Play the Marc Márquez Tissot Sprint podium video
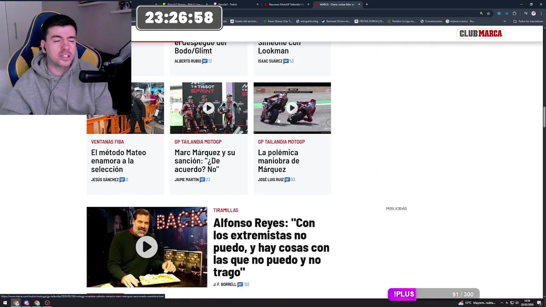Viewport: 546px width, 307px height. [209, 108]
